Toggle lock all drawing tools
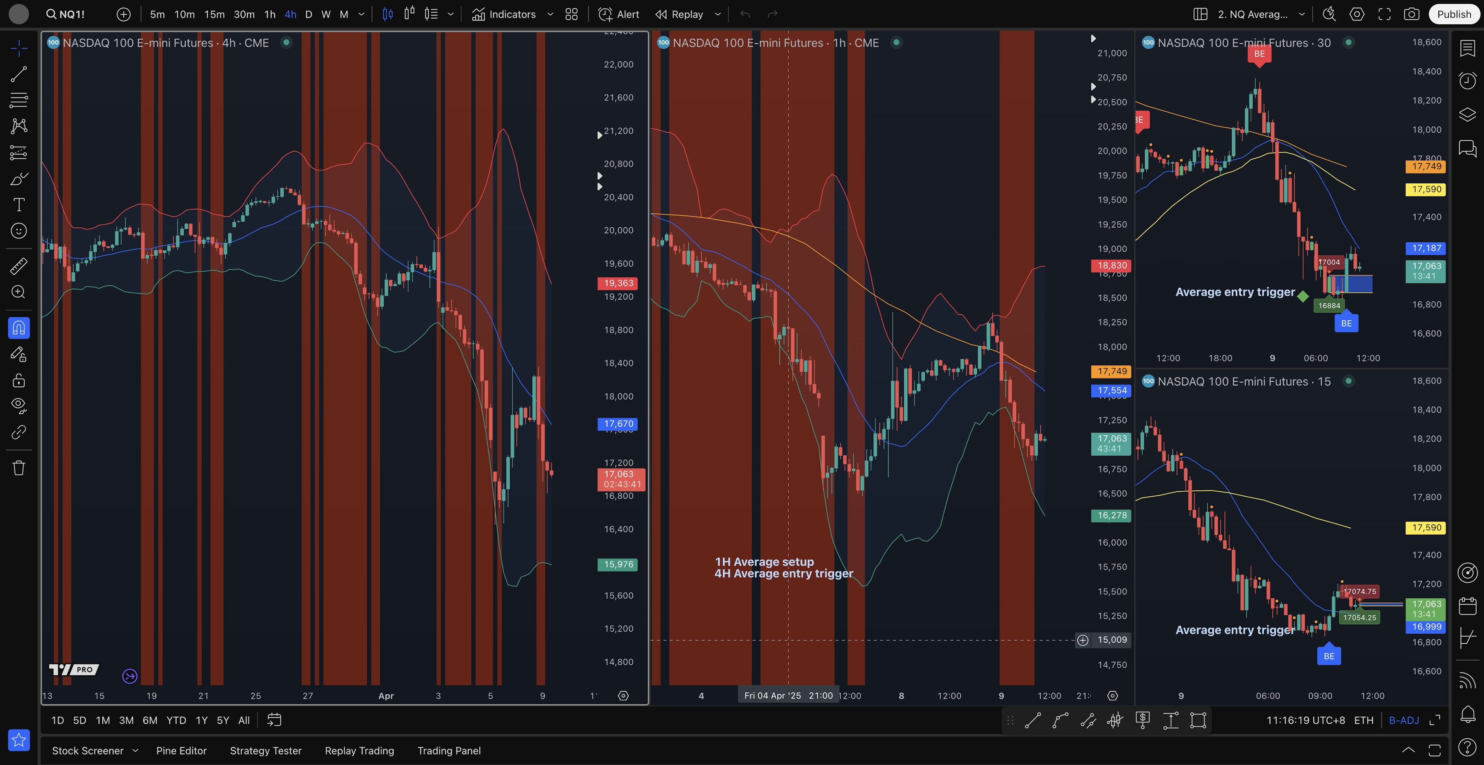Screen dimensions: 1484x765 19,380
